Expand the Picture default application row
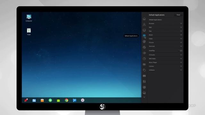The image size is (205, 115). pos(165,42)
